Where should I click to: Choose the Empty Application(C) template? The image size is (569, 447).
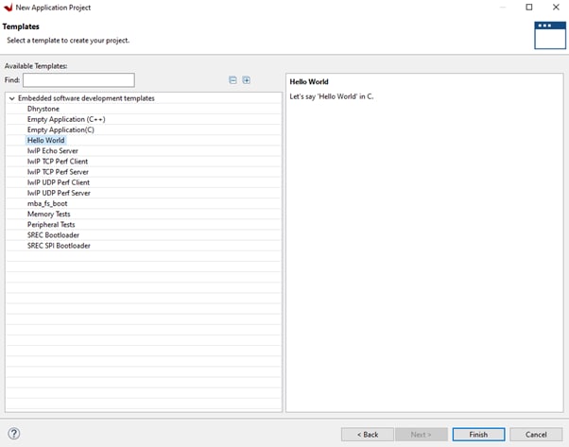point(60,129)
